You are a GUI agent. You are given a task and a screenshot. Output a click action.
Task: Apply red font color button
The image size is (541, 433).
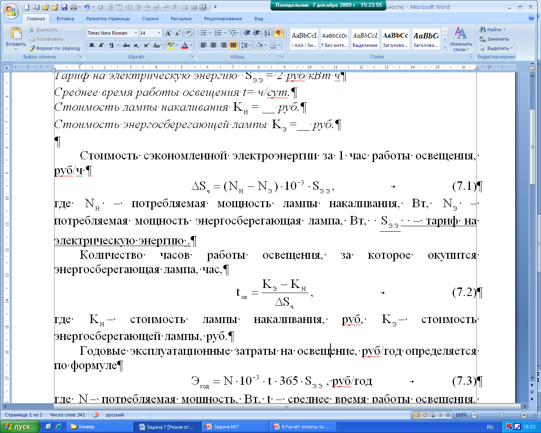(184, 45)
